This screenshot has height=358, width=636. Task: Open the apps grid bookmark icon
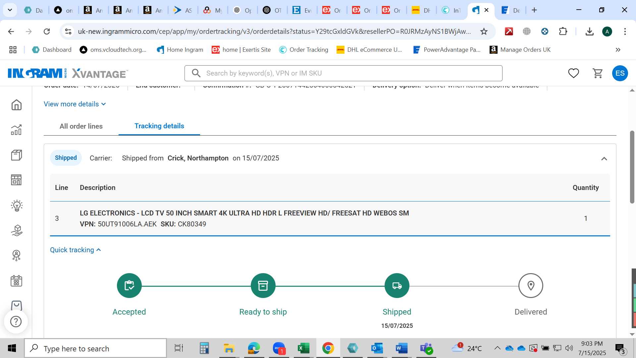(13, 50)
